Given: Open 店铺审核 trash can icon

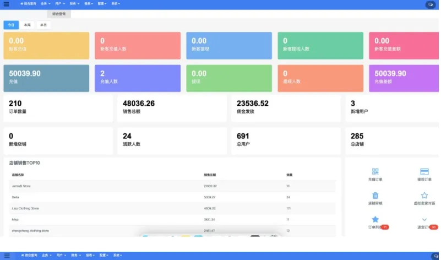Looking at the screenshot, I should click(x=375, y=196).
